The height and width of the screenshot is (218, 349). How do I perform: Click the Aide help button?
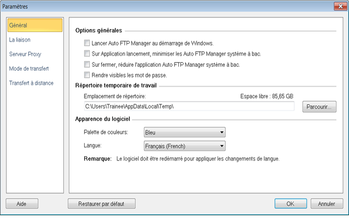(22, 204)
